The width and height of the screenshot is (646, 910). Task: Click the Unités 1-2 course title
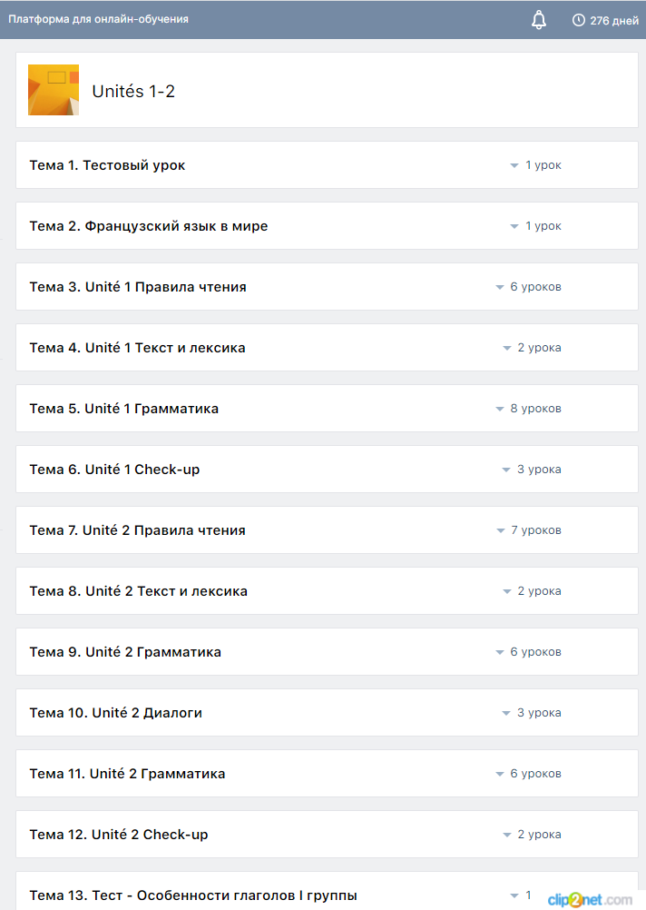133,91
